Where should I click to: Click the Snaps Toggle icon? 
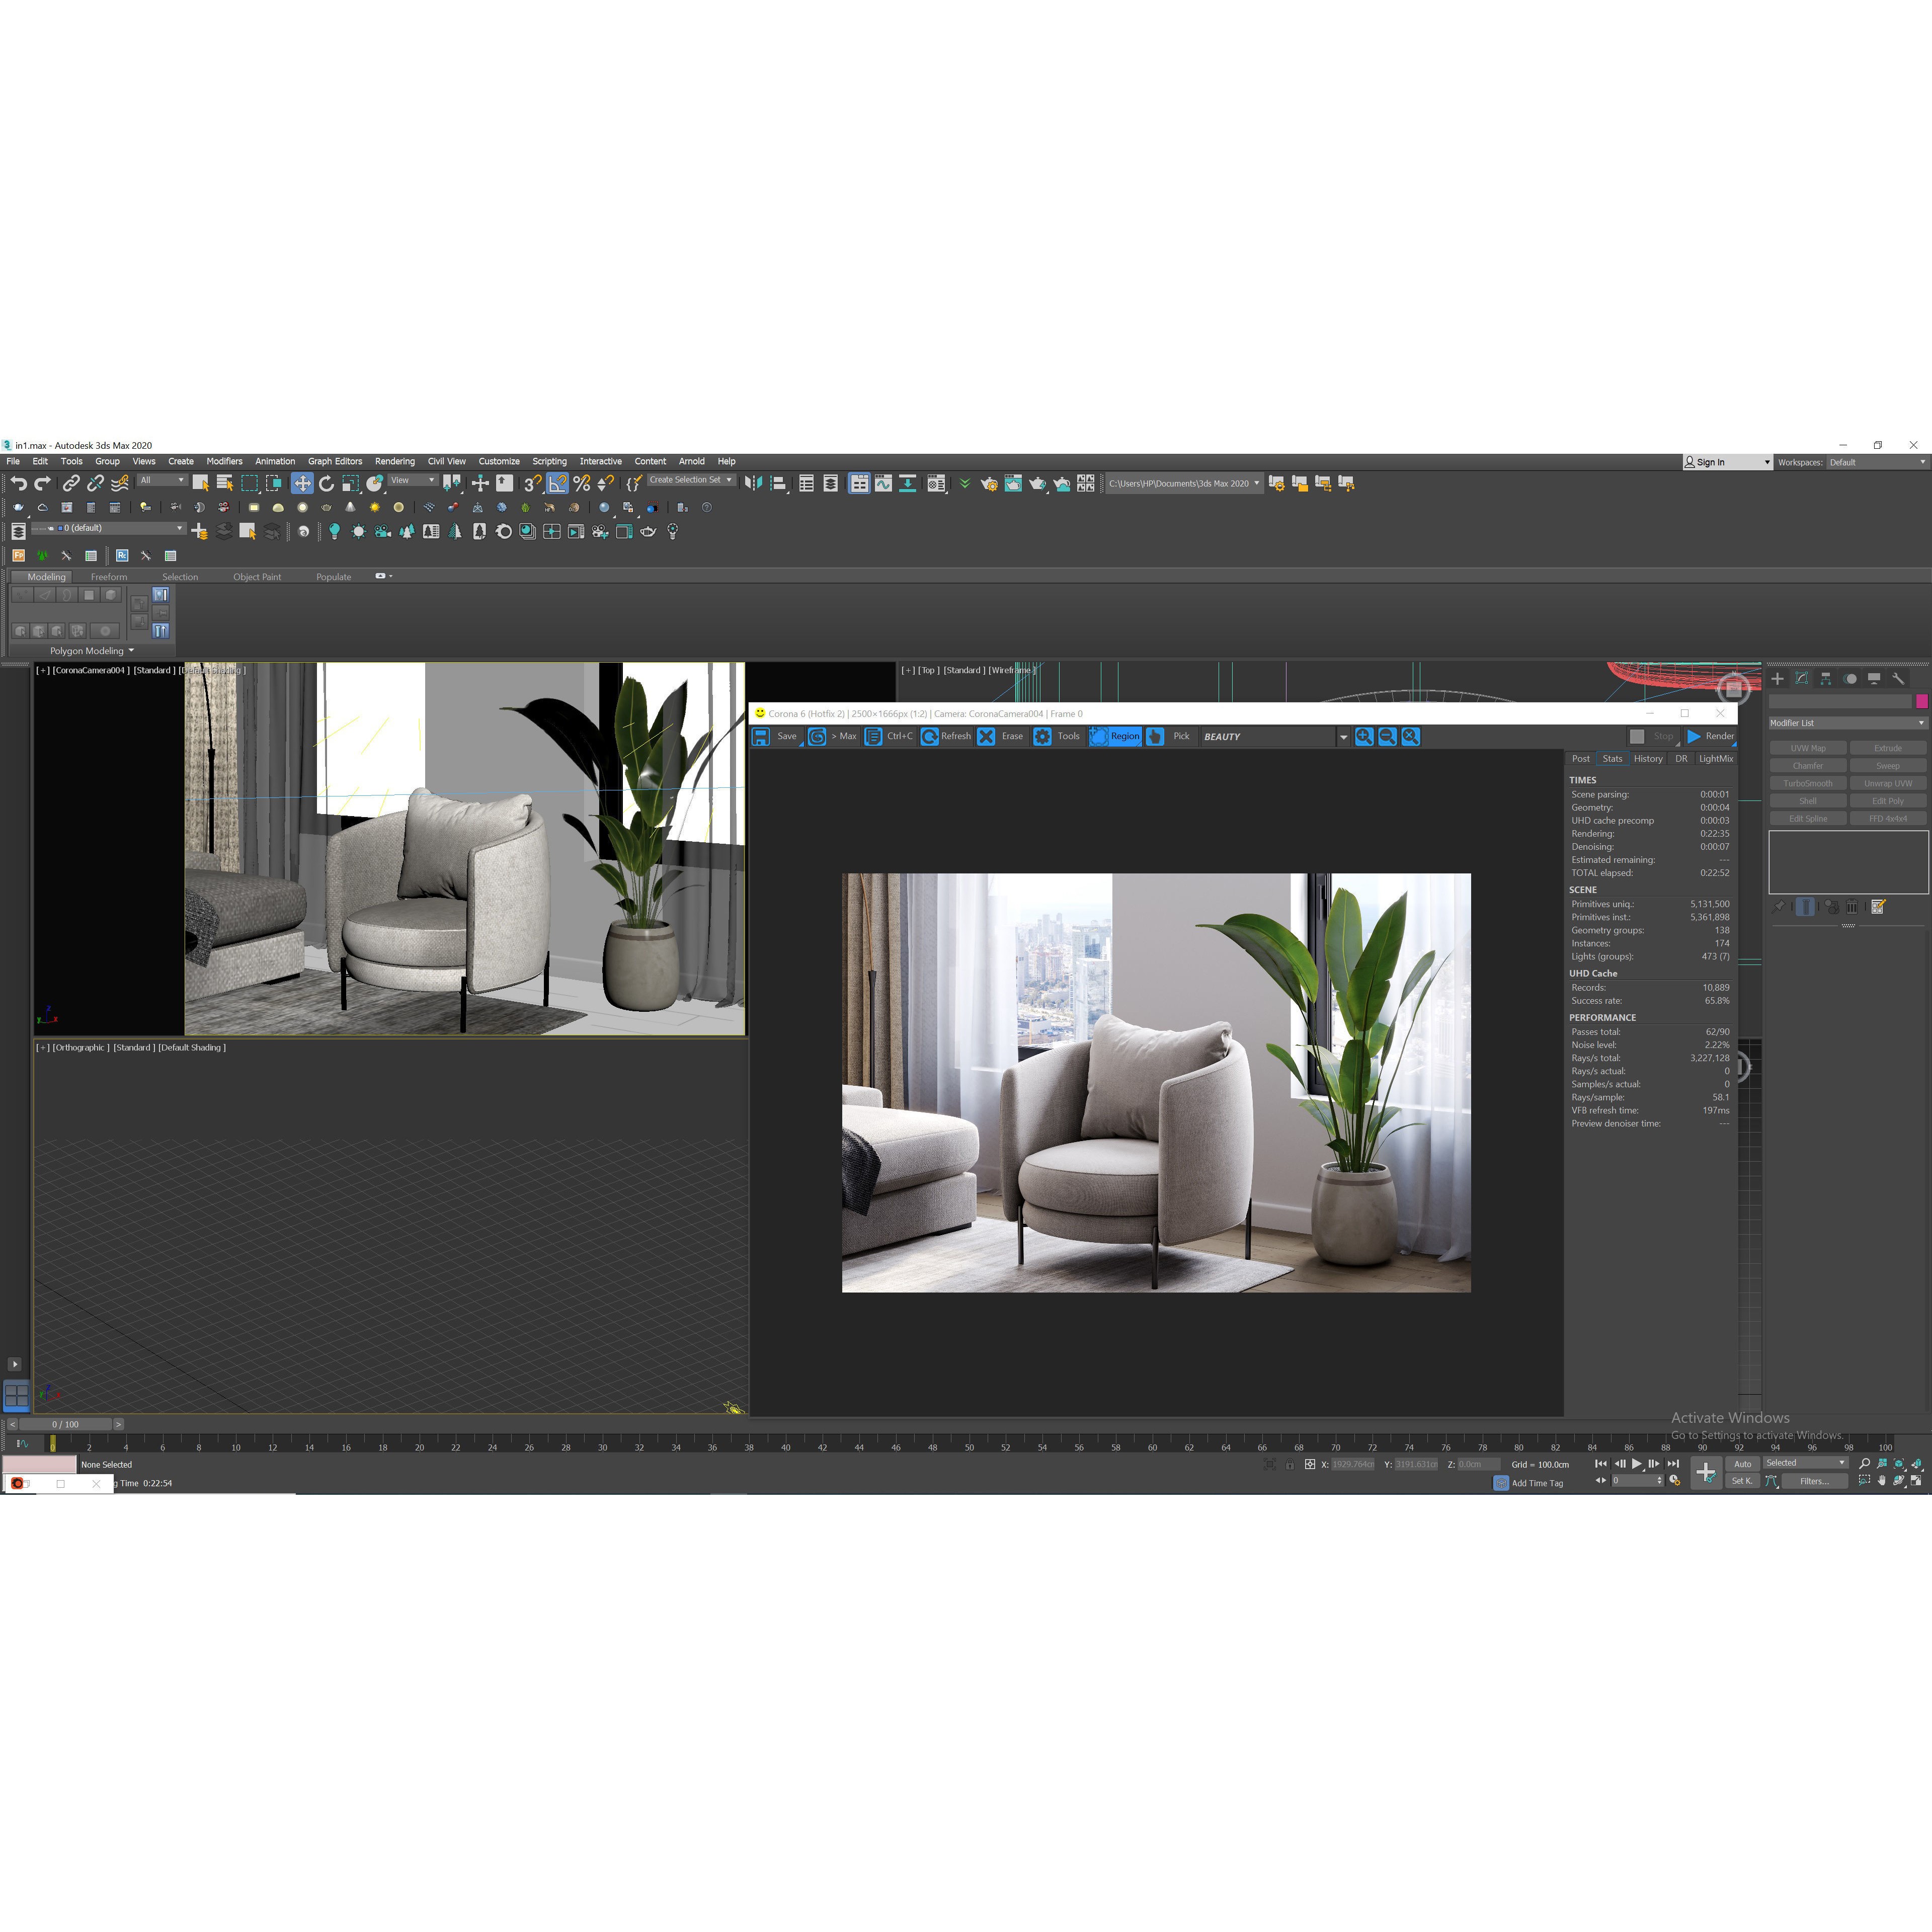(x=531, y=483)
